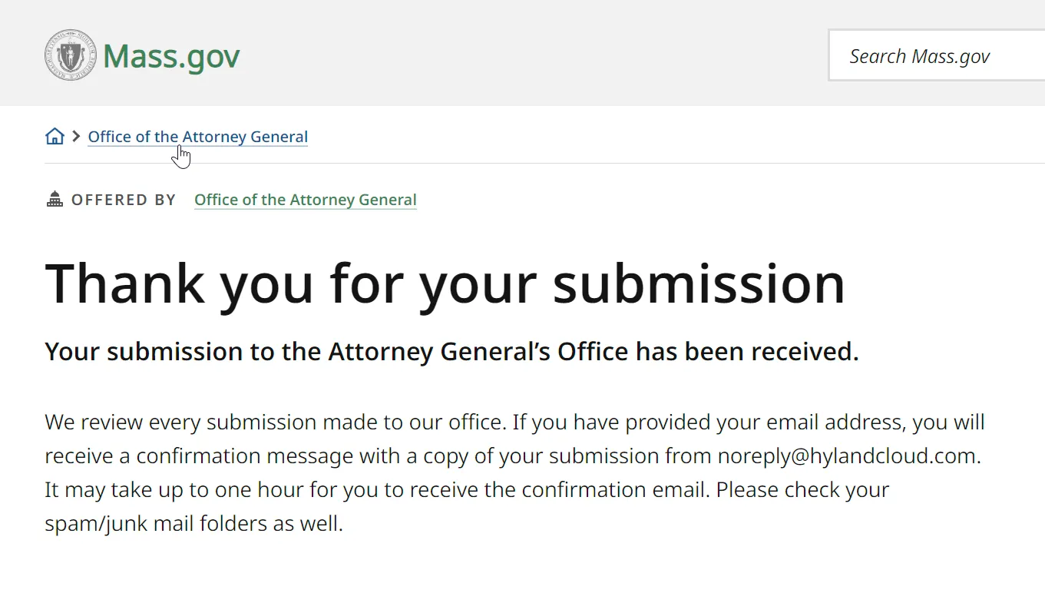This screenshot has height=603, width=1045.
Task: Click the 'spam/junk mail folders as well' text
Action: [193, 523]
